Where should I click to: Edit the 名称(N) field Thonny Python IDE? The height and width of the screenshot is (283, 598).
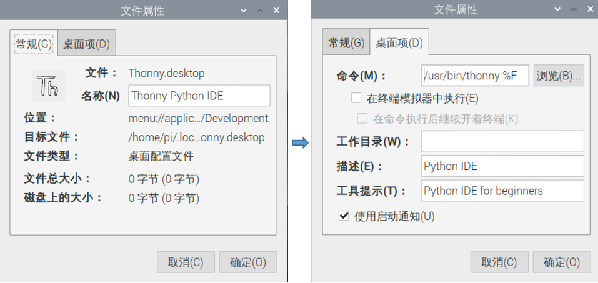pyautogui.click(x=199, y=96)
